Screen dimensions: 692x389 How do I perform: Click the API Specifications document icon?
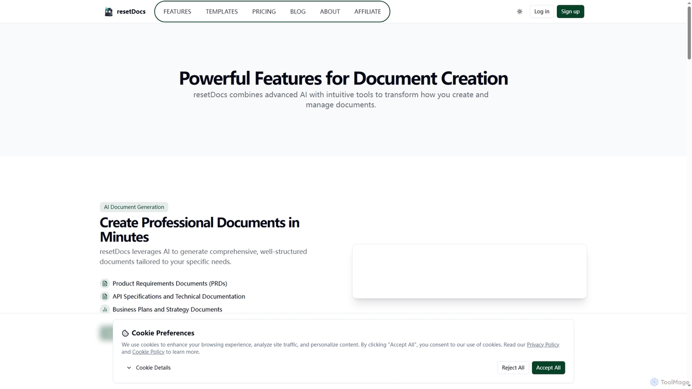pyautogui.click(x=105, y=296)
